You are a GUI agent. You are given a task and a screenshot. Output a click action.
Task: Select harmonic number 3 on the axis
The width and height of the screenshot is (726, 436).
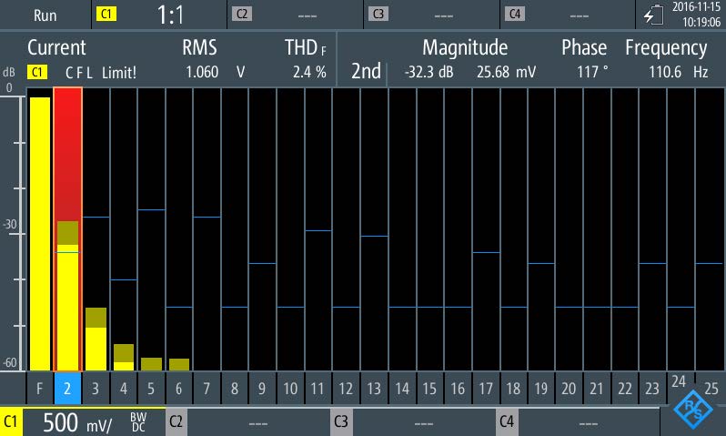pos(96,389)
